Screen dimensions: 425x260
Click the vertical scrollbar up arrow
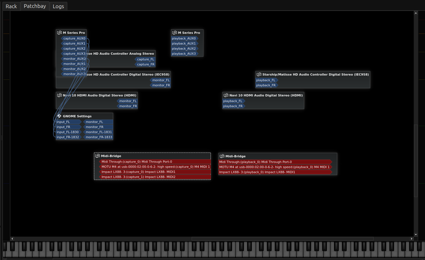(x=416, y=13)
